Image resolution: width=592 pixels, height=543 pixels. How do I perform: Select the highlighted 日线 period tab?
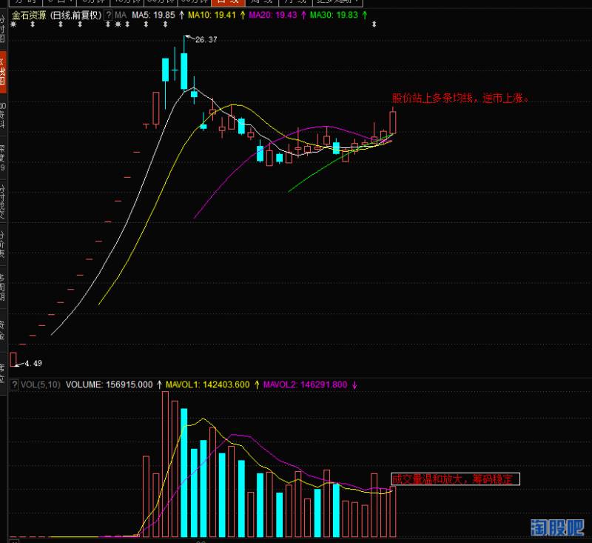click(x=228, y=2)
